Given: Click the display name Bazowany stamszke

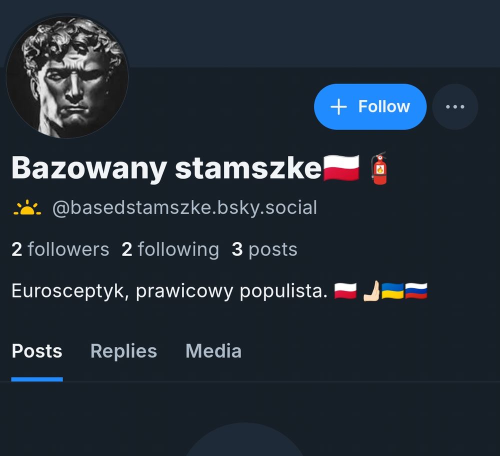Looking at the screenshot, I should tap(166, 168).
